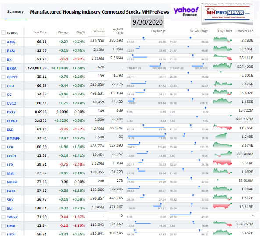Sort by Avg Vol (3m) header

point(118,31)
